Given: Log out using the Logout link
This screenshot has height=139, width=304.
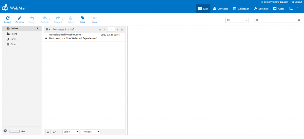Looking at the screenshot, I should pyautogui.click(x=297, y=2).
